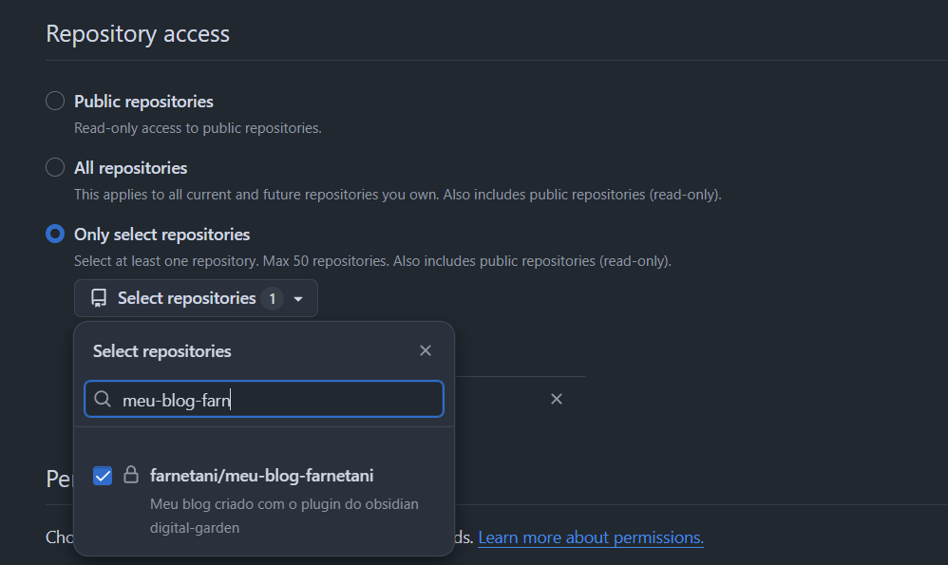
Task: Click the repository description mentioning obsidian digital-garden
Action: coord(284,515)
